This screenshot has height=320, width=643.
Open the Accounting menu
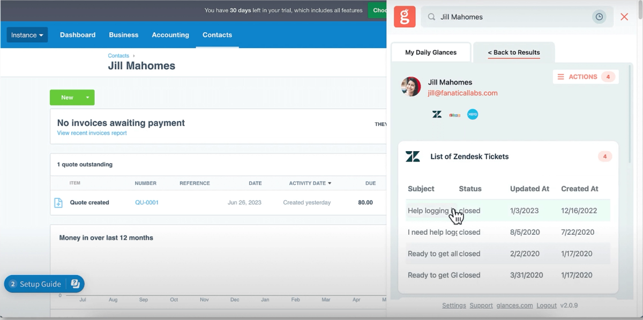170,35
